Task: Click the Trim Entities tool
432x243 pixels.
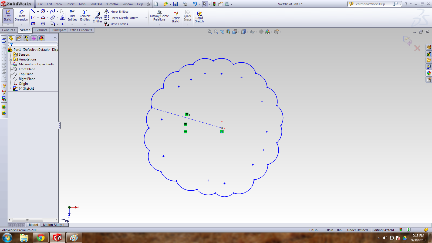Action: coord(72,15)
